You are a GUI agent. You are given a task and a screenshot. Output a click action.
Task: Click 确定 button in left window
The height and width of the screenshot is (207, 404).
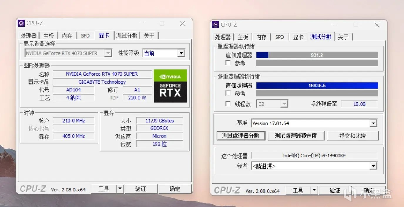[x=175, y=189]
